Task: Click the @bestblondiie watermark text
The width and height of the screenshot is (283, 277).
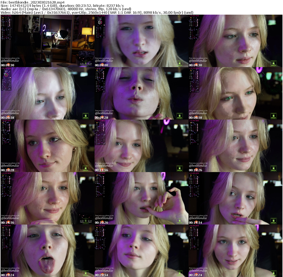Action: pyautogui.click(x=10, y=61)
